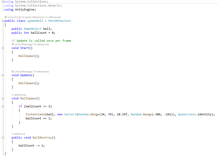
Task: Collapse the BallSpawn method
Action: 3,98
